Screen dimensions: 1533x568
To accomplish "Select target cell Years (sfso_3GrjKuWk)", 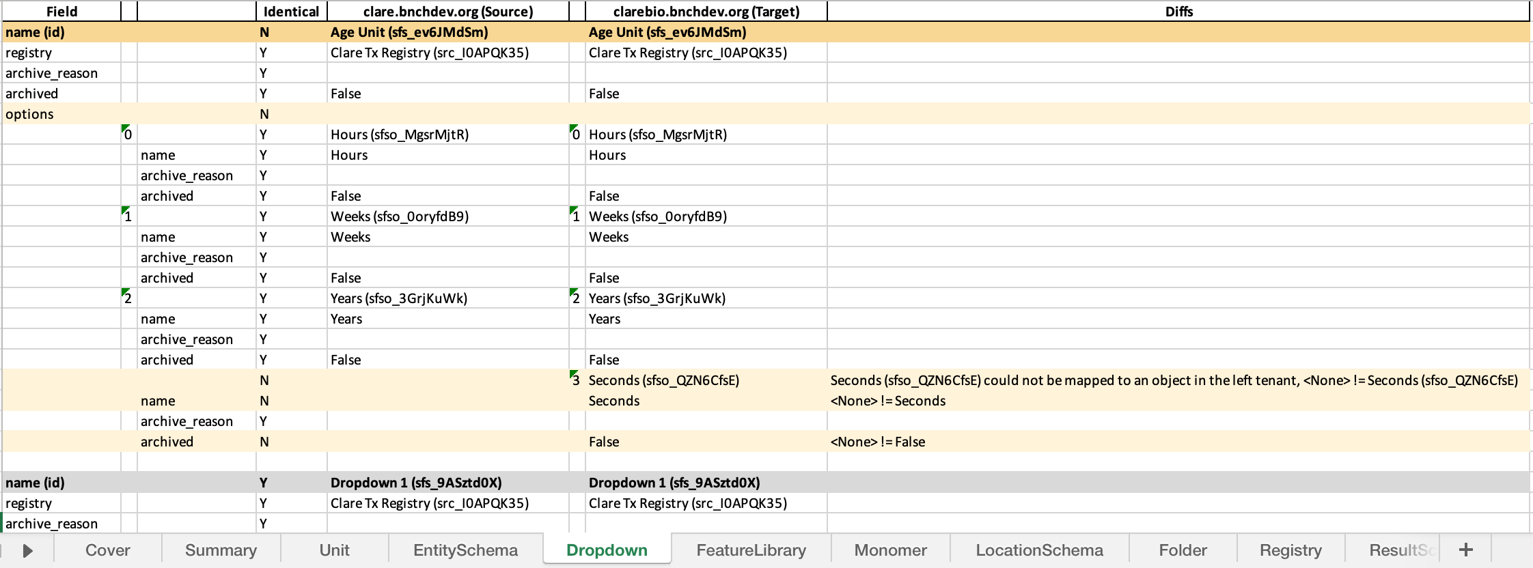I will 706,298.
